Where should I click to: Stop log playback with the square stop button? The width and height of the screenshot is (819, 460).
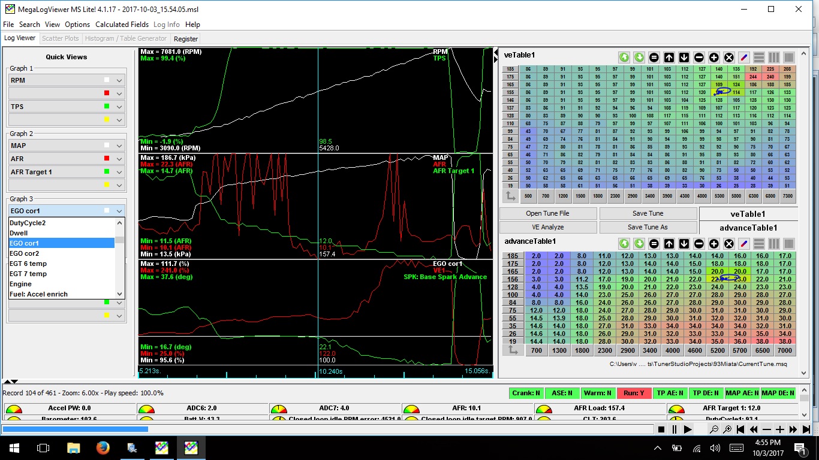click(661, 429)
